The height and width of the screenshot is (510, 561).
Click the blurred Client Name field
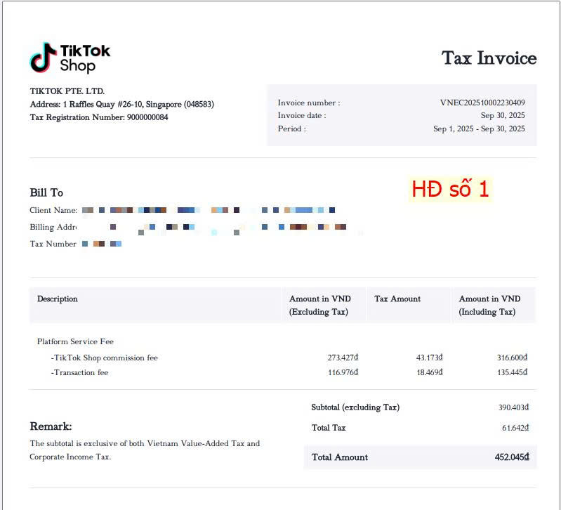pyautogui.click(x=208, y=210)
